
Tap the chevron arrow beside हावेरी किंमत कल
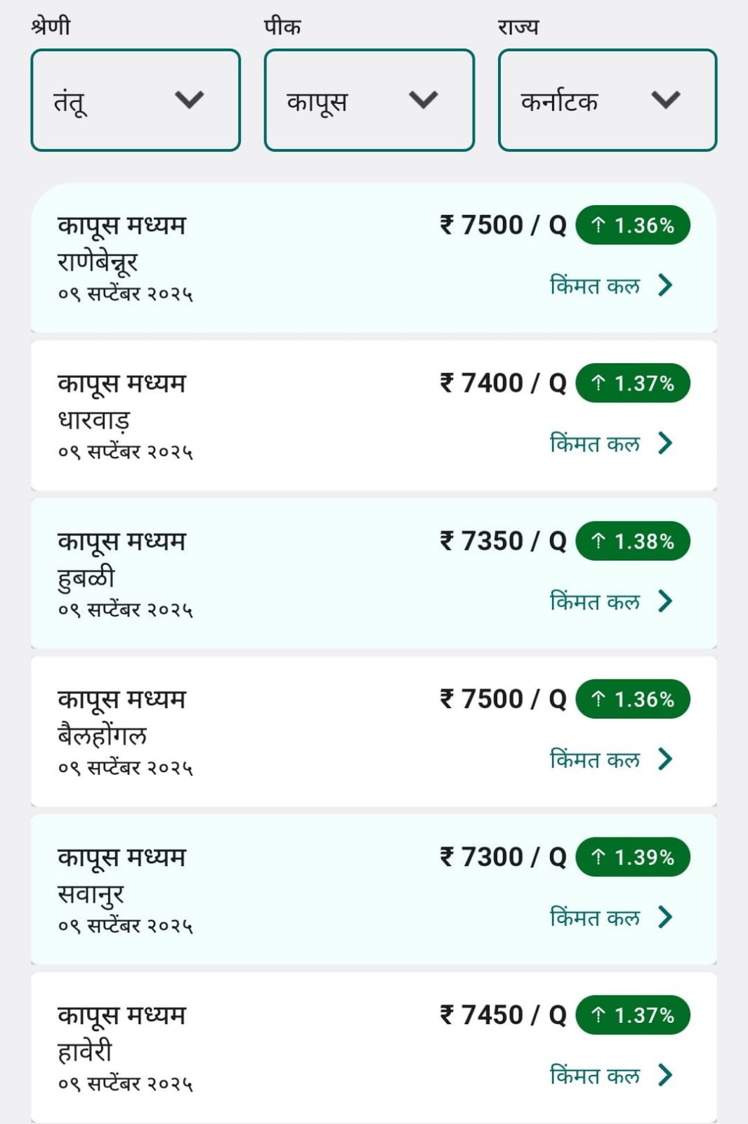[665, 1076]
